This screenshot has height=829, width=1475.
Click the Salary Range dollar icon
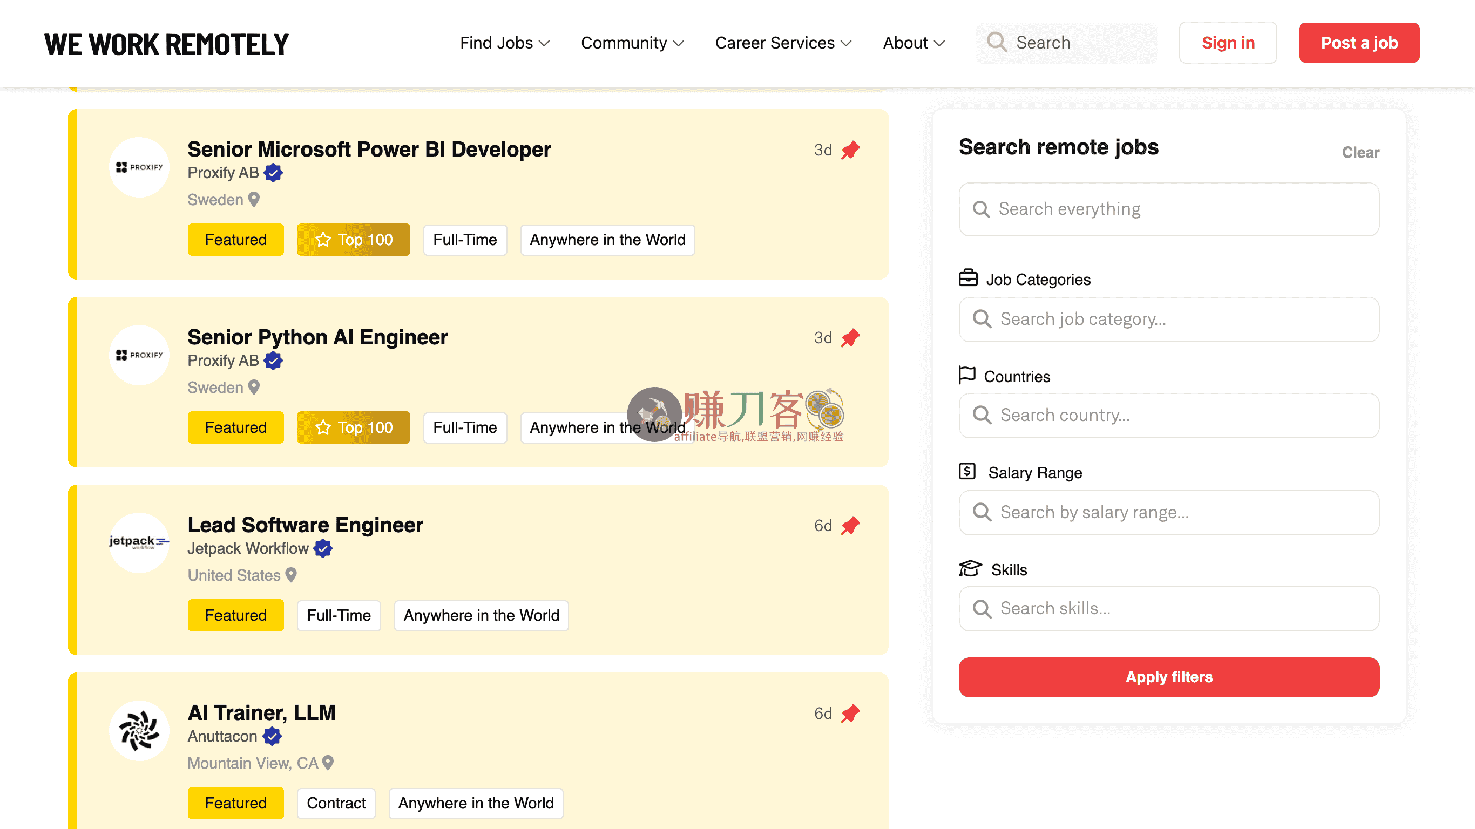click(x=967, y=471)
